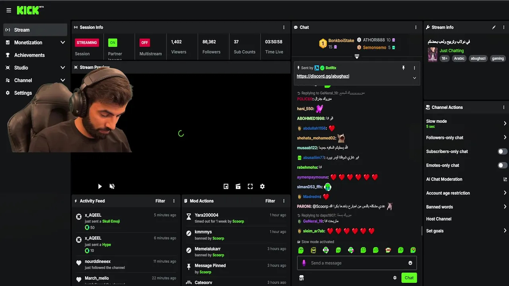
Task: Insert the last heart-eyes green emote
Action: pos(413,250)
